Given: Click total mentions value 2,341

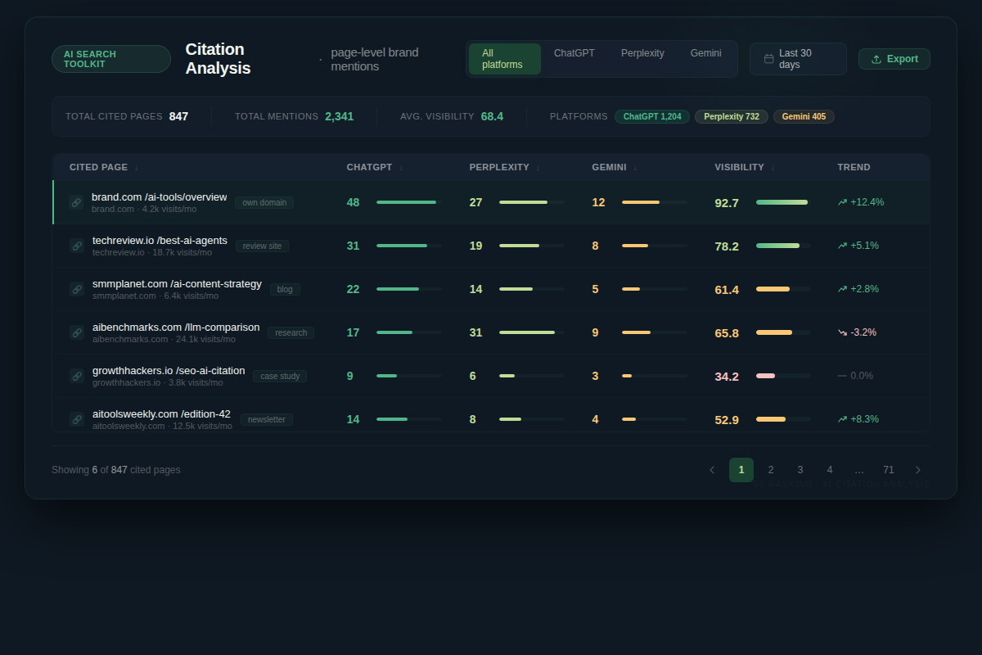Looking at the screenshot, I should [340, 116].
